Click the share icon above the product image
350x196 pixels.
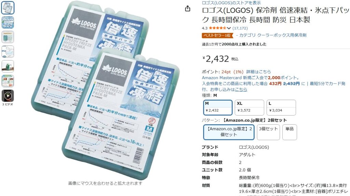[x=188, y=9]
